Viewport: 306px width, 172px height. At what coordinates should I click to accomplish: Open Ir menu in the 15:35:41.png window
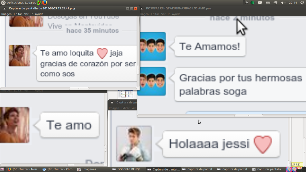pyautogui.click(x=32, y=14)
